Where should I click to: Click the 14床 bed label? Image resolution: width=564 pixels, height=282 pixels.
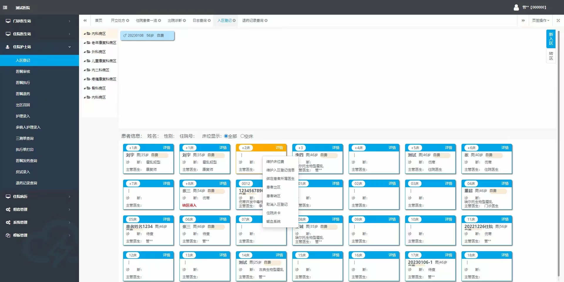click(x=246, y=255)
